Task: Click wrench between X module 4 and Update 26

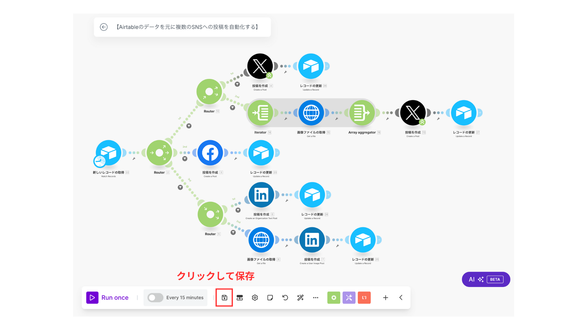Action: (286, 72)
